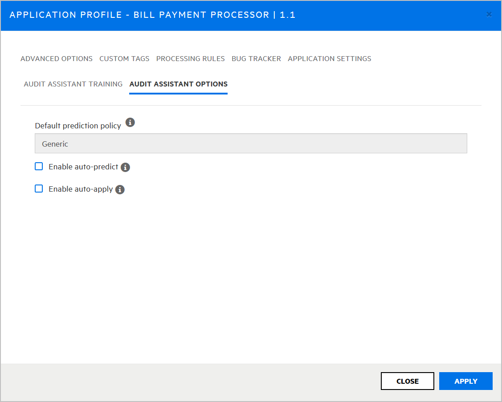Go to the Processing Rules tab
The image size is (502, 402).
point(190,59)
